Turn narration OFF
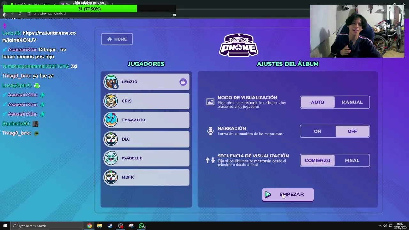 tap(352, 131)
